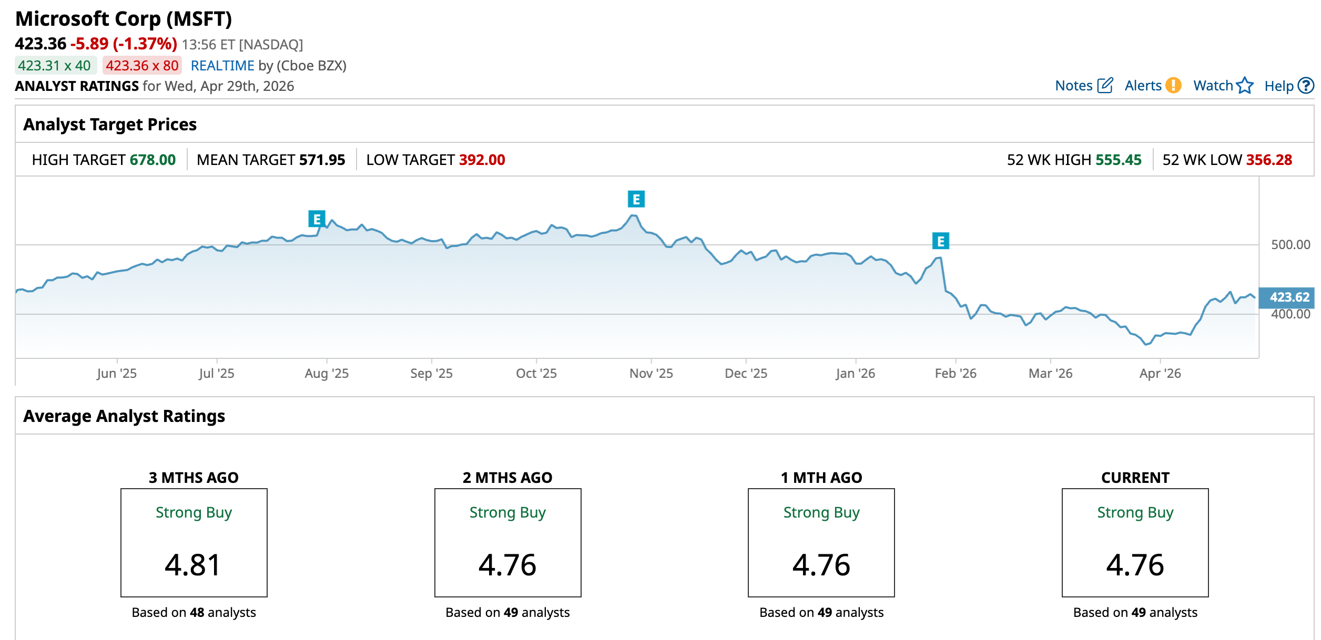Open the REALTIME link

(222, 66)
